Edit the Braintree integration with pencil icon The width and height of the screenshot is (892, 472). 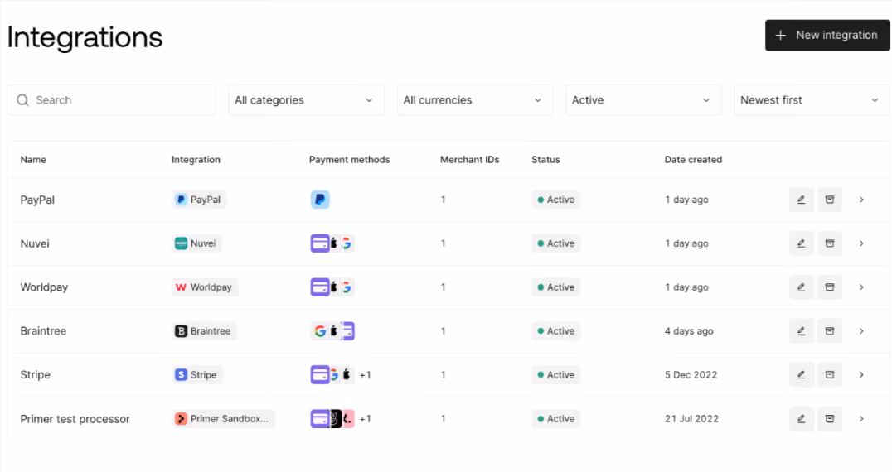coord(801,330)
